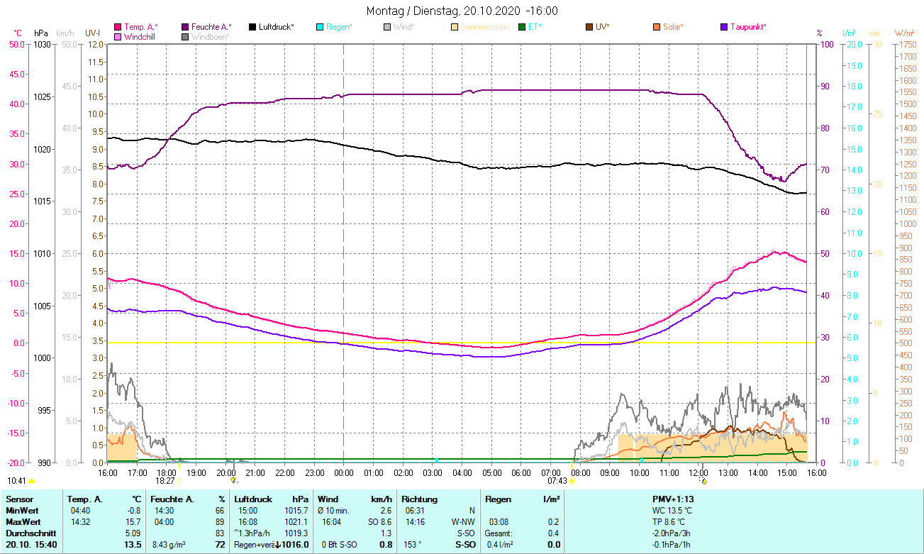Click the -0.1hPa/1h pressure trend

672,545
